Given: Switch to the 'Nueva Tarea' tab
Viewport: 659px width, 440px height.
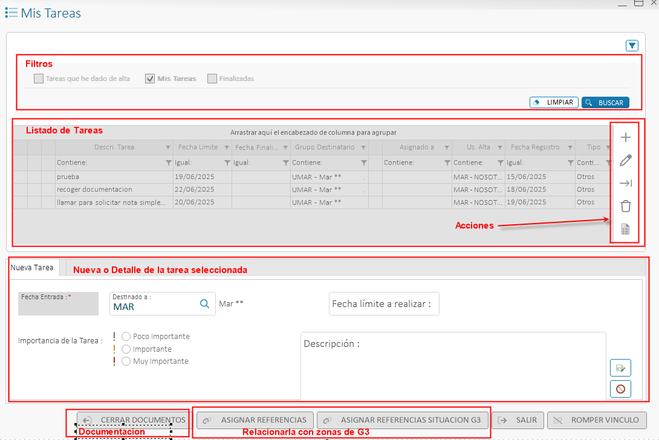Looking at the screenshot, I should (32, 267).
